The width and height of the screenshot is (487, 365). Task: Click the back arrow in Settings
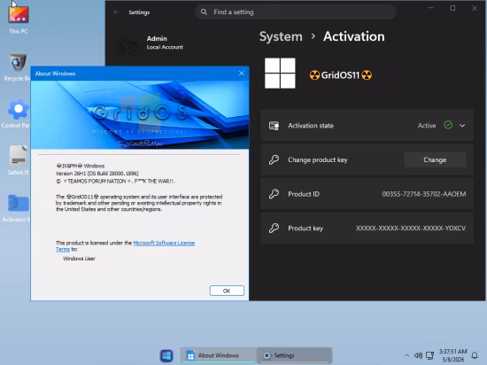pyautogui.click(x=117, y=12)
